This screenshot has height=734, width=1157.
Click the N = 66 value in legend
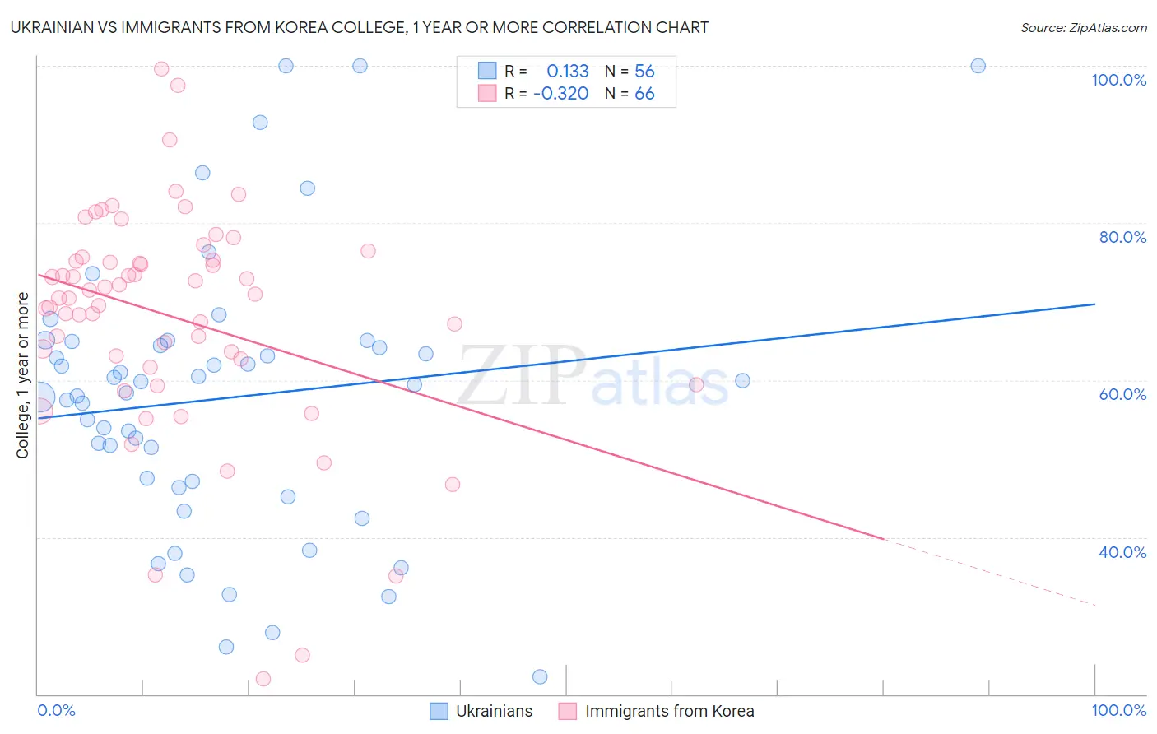pyautogui.click(x=630, y=93)
